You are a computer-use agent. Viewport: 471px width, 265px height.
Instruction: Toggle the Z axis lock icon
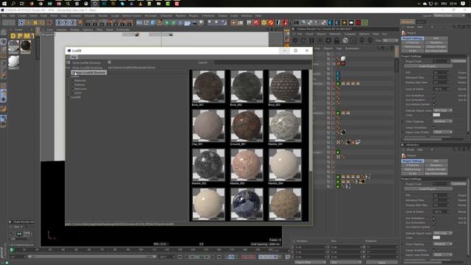point(73,23)
